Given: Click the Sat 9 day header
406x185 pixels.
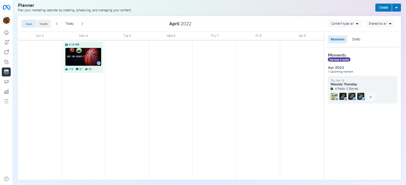Looking at the screenshot, I should [x=302, y=36].
